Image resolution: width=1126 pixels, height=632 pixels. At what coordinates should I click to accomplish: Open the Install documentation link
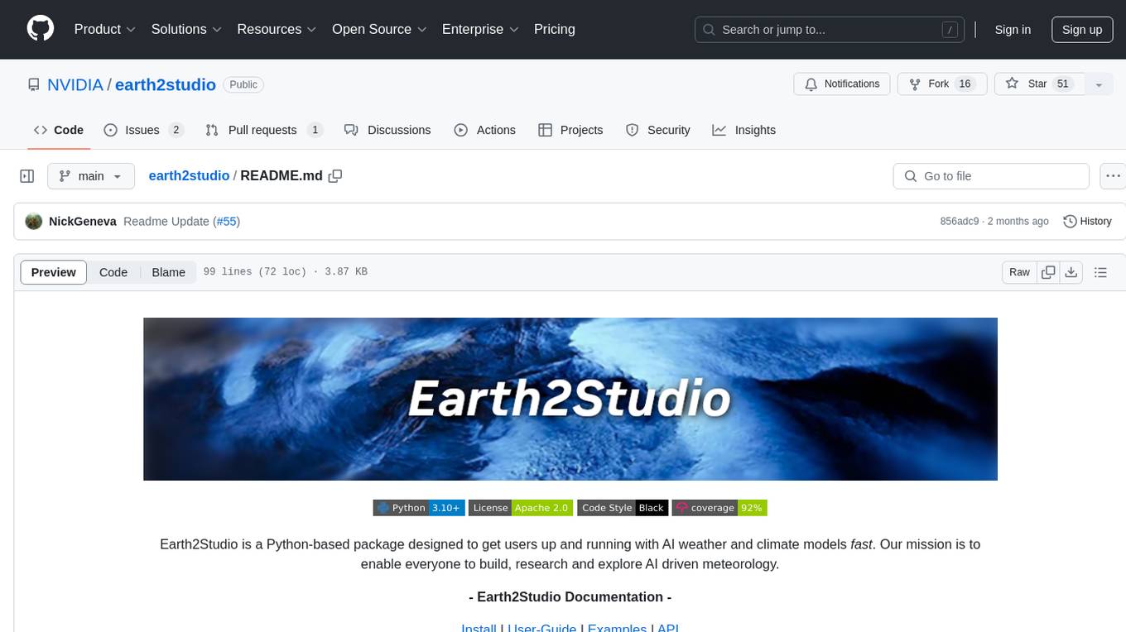(479, 629)
